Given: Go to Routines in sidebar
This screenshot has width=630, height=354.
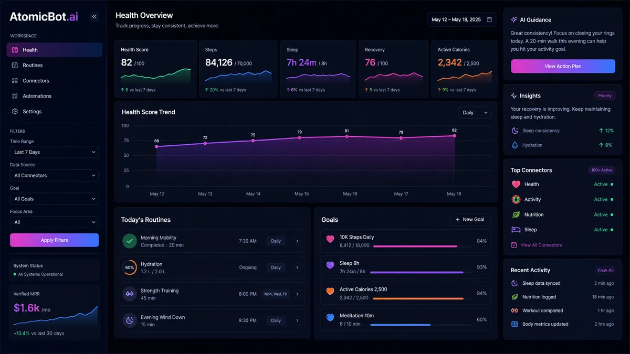Looking at the screenshot, I should point(55,66).
